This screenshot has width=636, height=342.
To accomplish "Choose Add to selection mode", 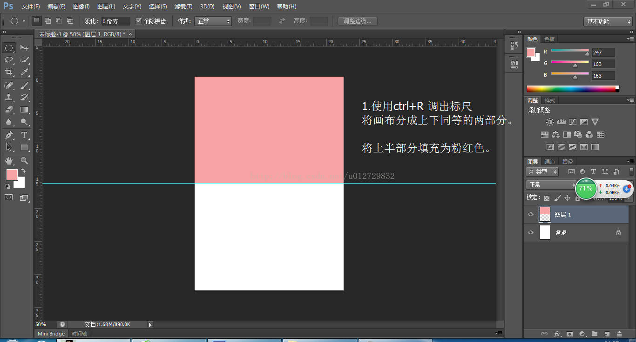I will pyautogui.click(x=47, y=21).
